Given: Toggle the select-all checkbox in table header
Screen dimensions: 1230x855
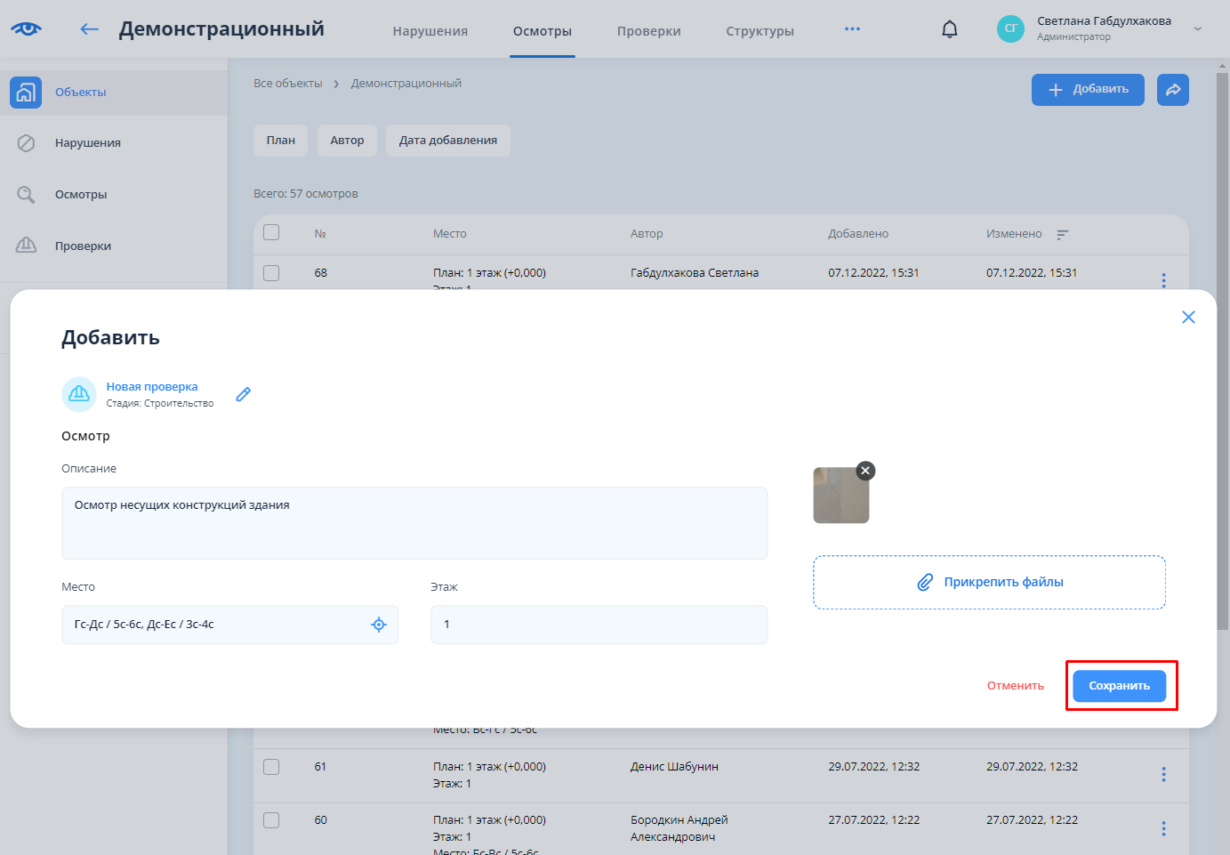Looking at the screenshot, I should [x=271, y=233].
